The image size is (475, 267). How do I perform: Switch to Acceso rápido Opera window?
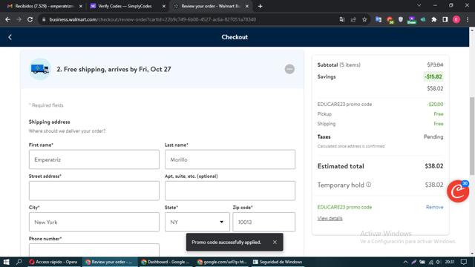point(54,262)
